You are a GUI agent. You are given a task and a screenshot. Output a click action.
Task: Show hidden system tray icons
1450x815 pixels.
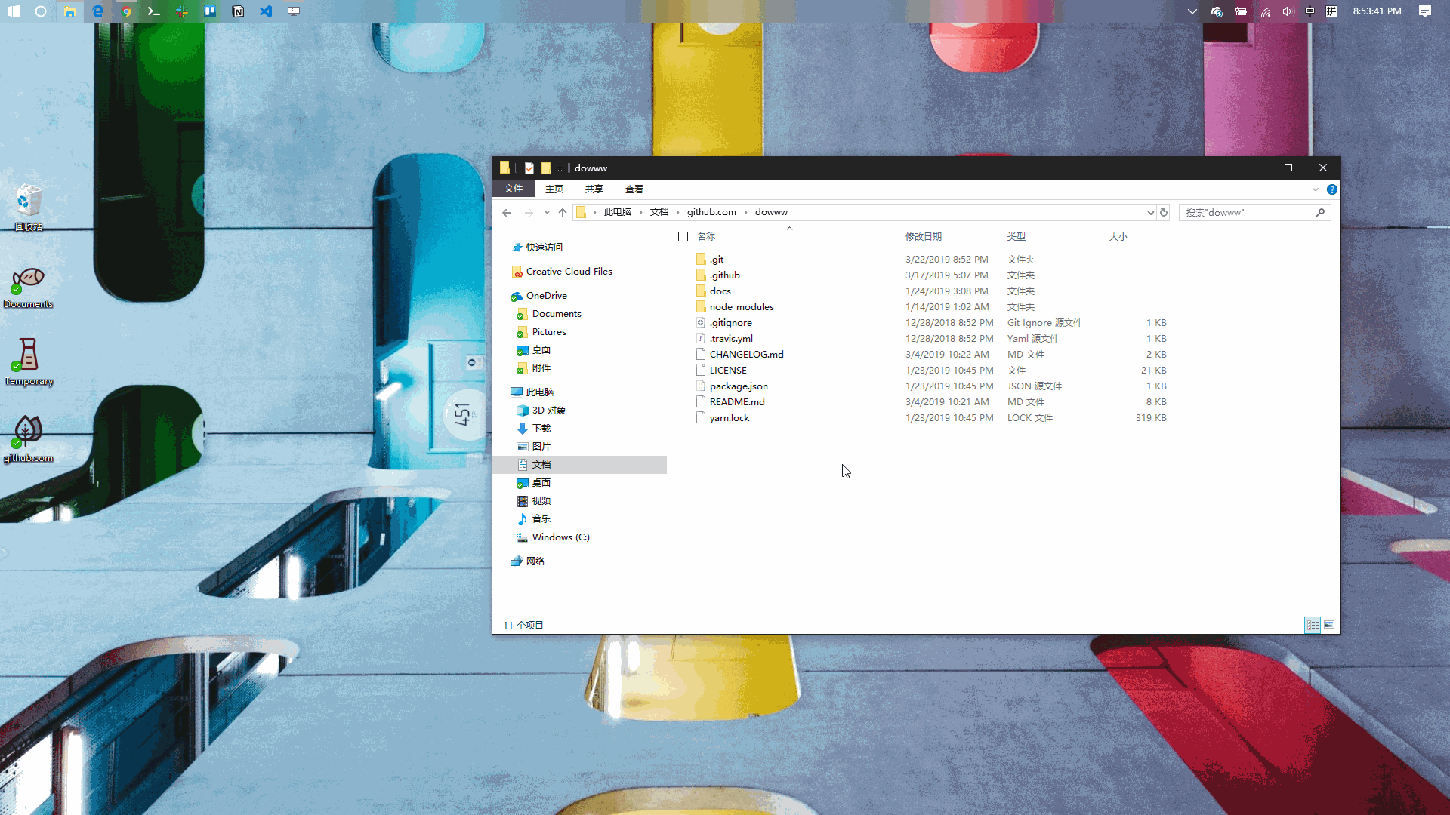(1192, 11)
